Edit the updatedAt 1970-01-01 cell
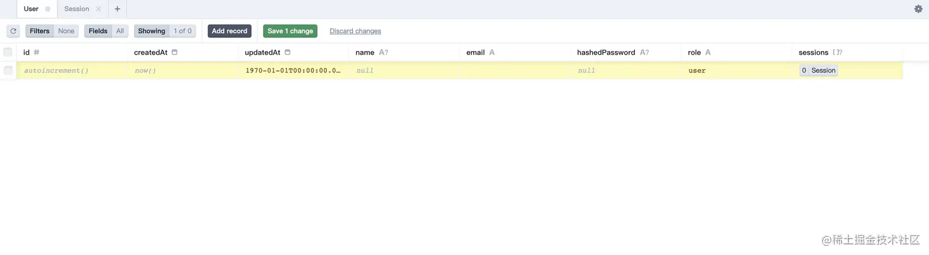Viewport: 929px width, 255px height. [x=293, y=70]
